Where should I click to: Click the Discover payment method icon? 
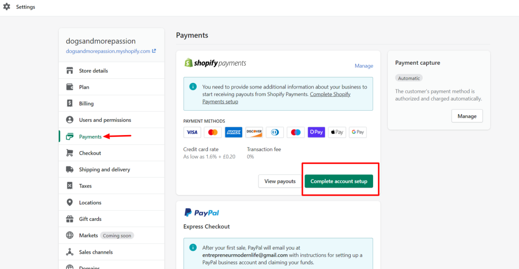tap(254, 132)
